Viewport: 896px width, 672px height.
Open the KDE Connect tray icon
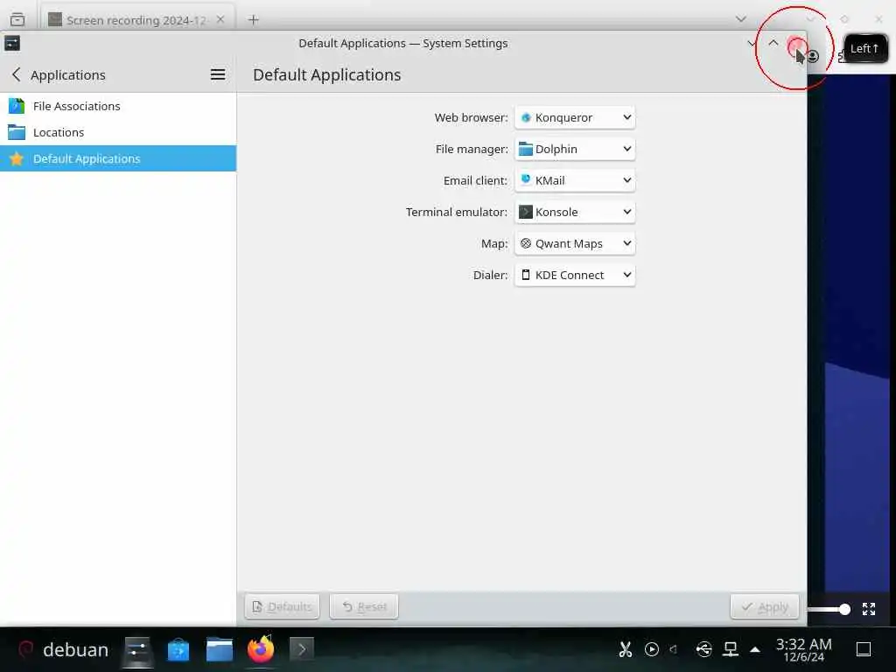pyautogui.click(x=704, y=650)
